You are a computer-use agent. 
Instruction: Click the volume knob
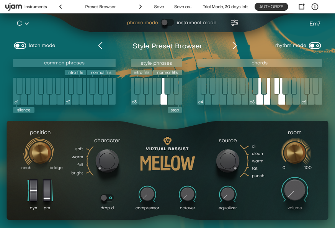pyautogui.click(x=295, y=190)
